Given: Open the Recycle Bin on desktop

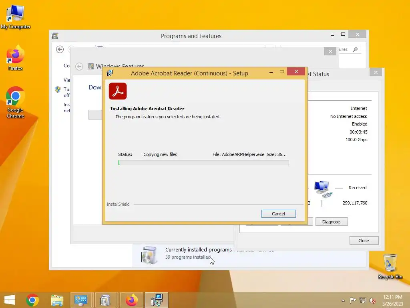Looking at the screenshot, I should click(x=390, y=267).
